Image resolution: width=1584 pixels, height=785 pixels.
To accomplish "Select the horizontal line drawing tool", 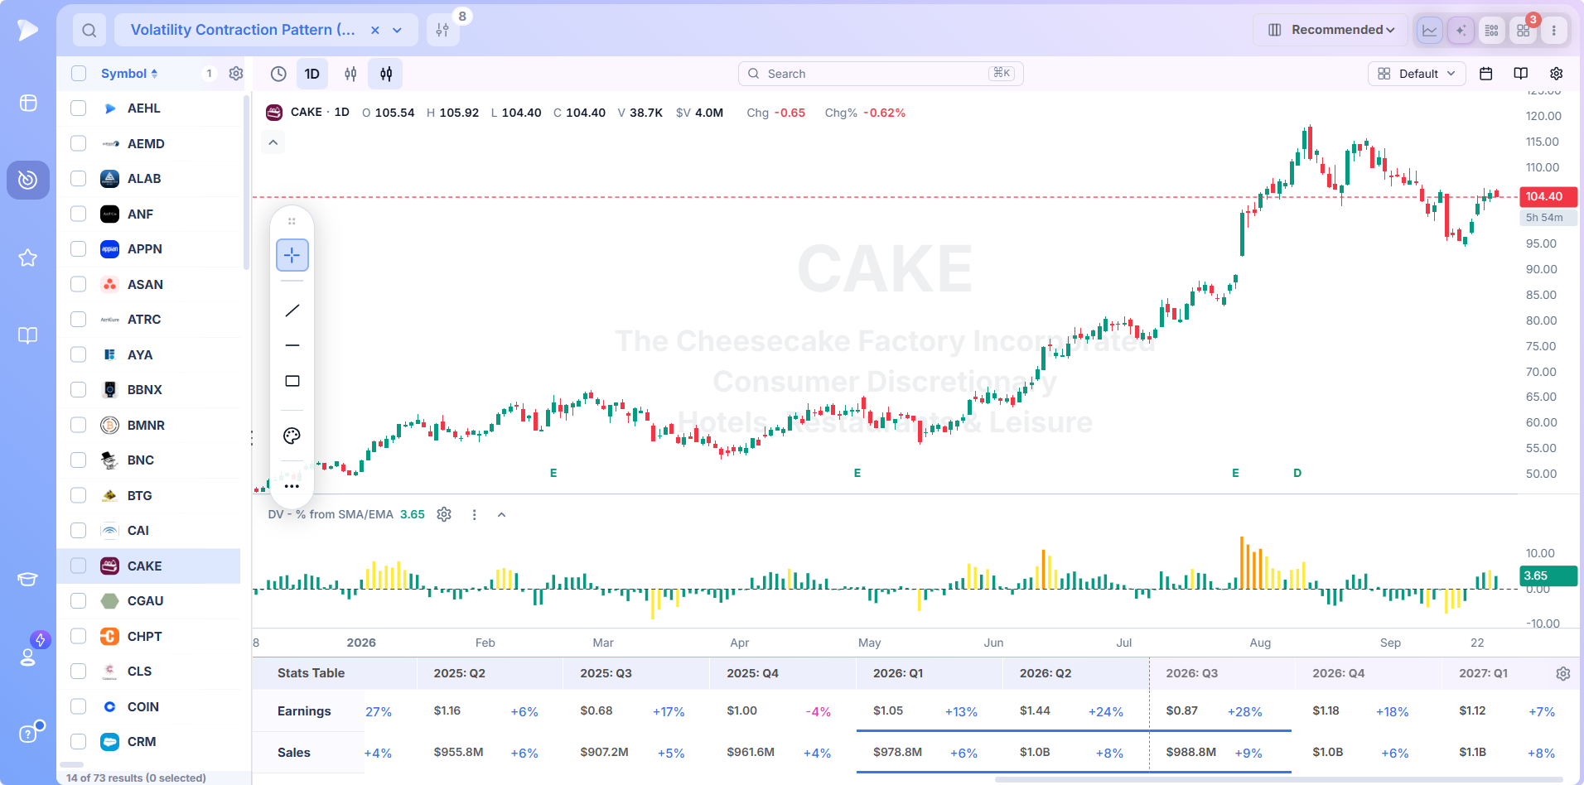I will point(292,345).
